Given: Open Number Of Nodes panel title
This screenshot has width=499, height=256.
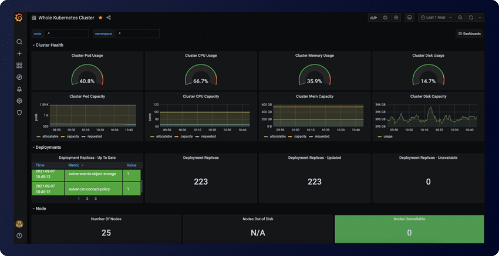Looking at the screenshot, I should [106, 219].
